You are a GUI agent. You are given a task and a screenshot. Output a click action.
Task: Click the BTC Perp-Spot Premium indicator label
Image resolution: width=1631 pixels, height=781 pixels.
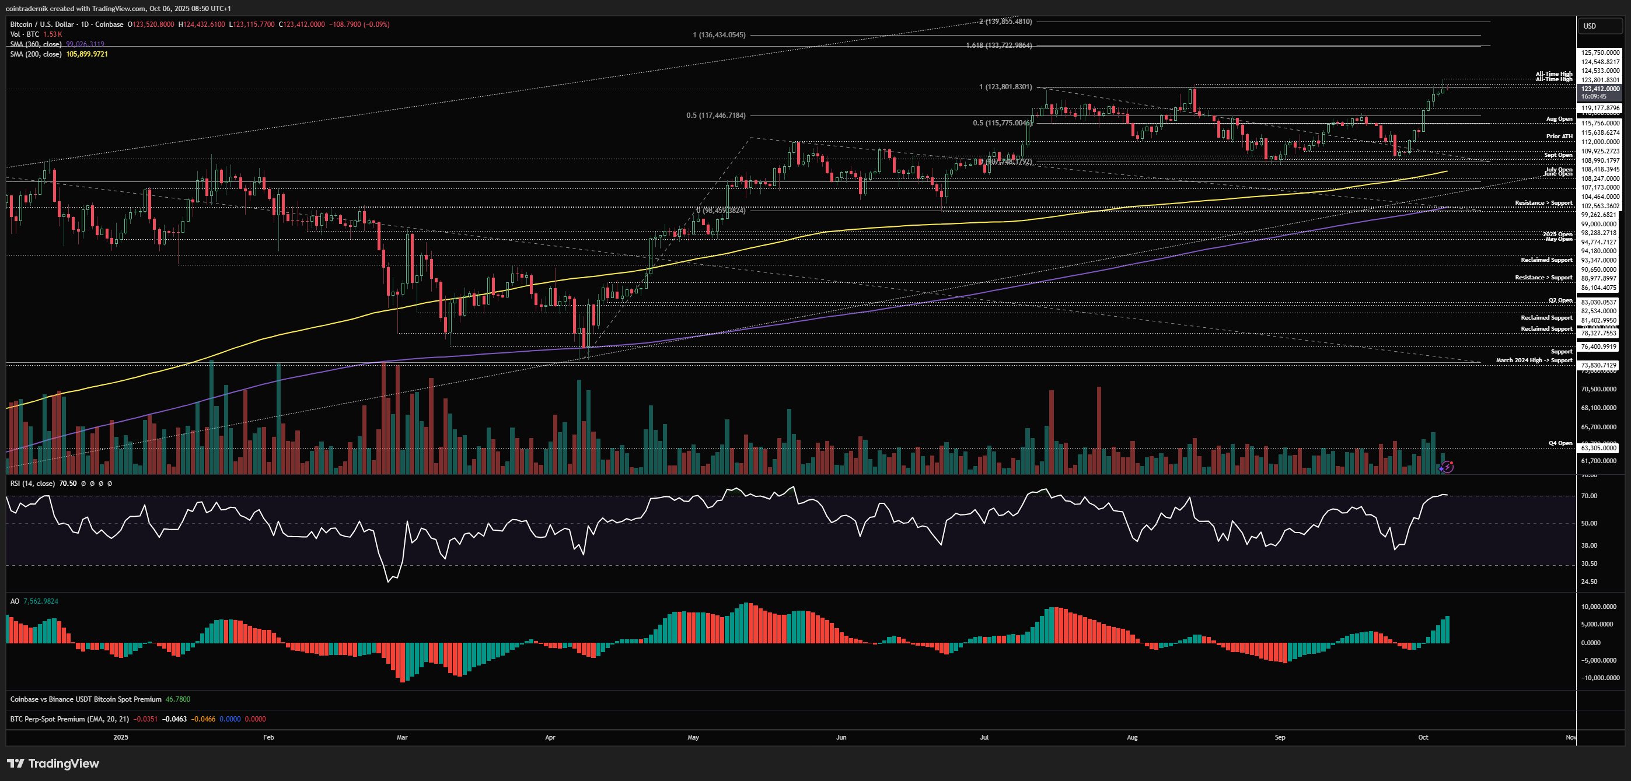tap(69, 719)
